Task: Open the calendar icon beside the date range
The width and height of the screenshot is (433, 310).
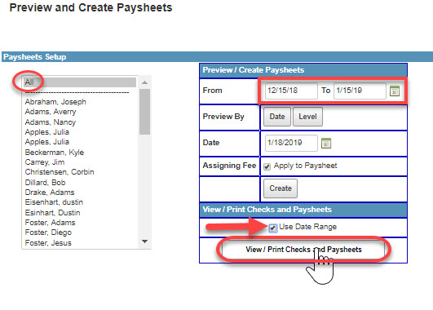Action: [395, 91]
